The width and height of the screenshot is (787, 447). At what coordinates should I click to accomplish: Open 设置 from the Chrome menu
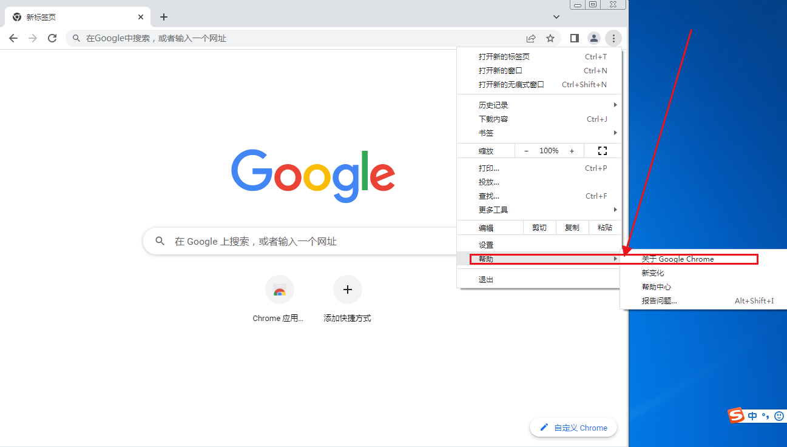click(539, 245)
